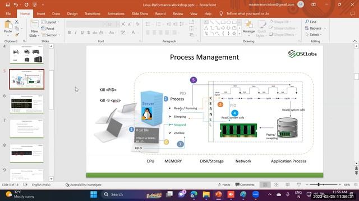The height and width of the screenshot is (201, 359).
Task: Toggle text Shadow formatting
Action: (89, 33)
